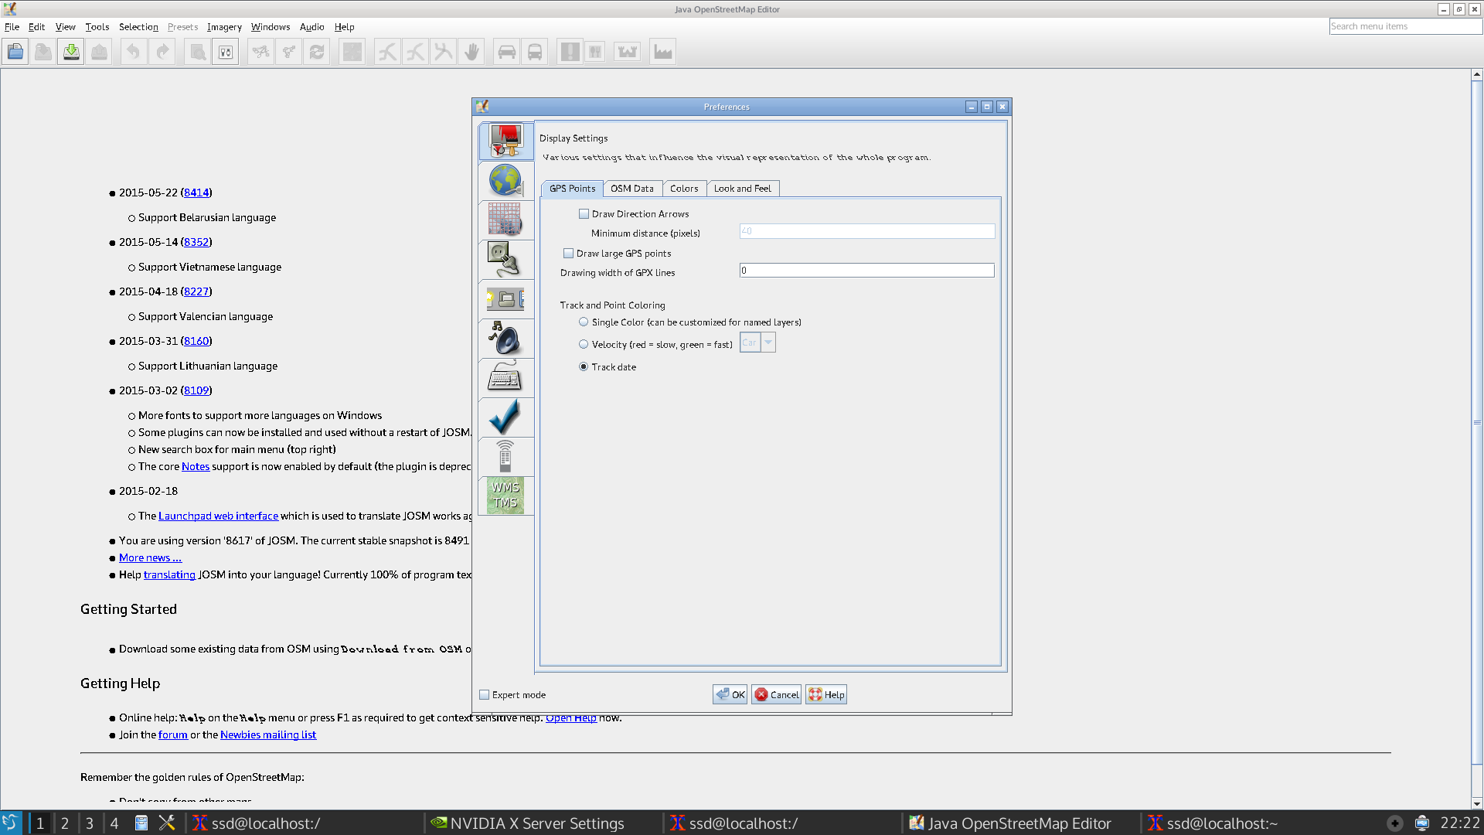The width and height of the screenshot is (1484, 835).
Task: Click the castle preset toolbar icon
Action: tap(627, 52)
